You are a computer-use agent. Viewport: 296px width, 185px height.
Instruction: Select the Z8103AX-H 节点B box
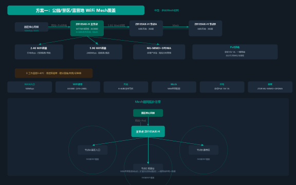205,28
